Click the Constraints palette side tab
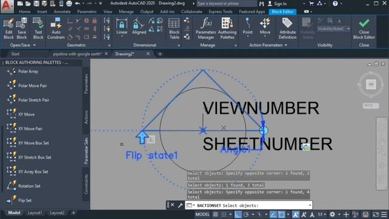Viewport: 389px width, 219px height. [86, 184]
